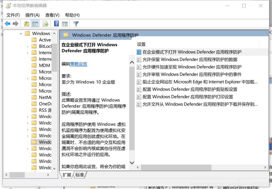The height and width of the screenshot is (189, 272).
Task: Click the Filter funnel toolbar icon
Action: 76,24
